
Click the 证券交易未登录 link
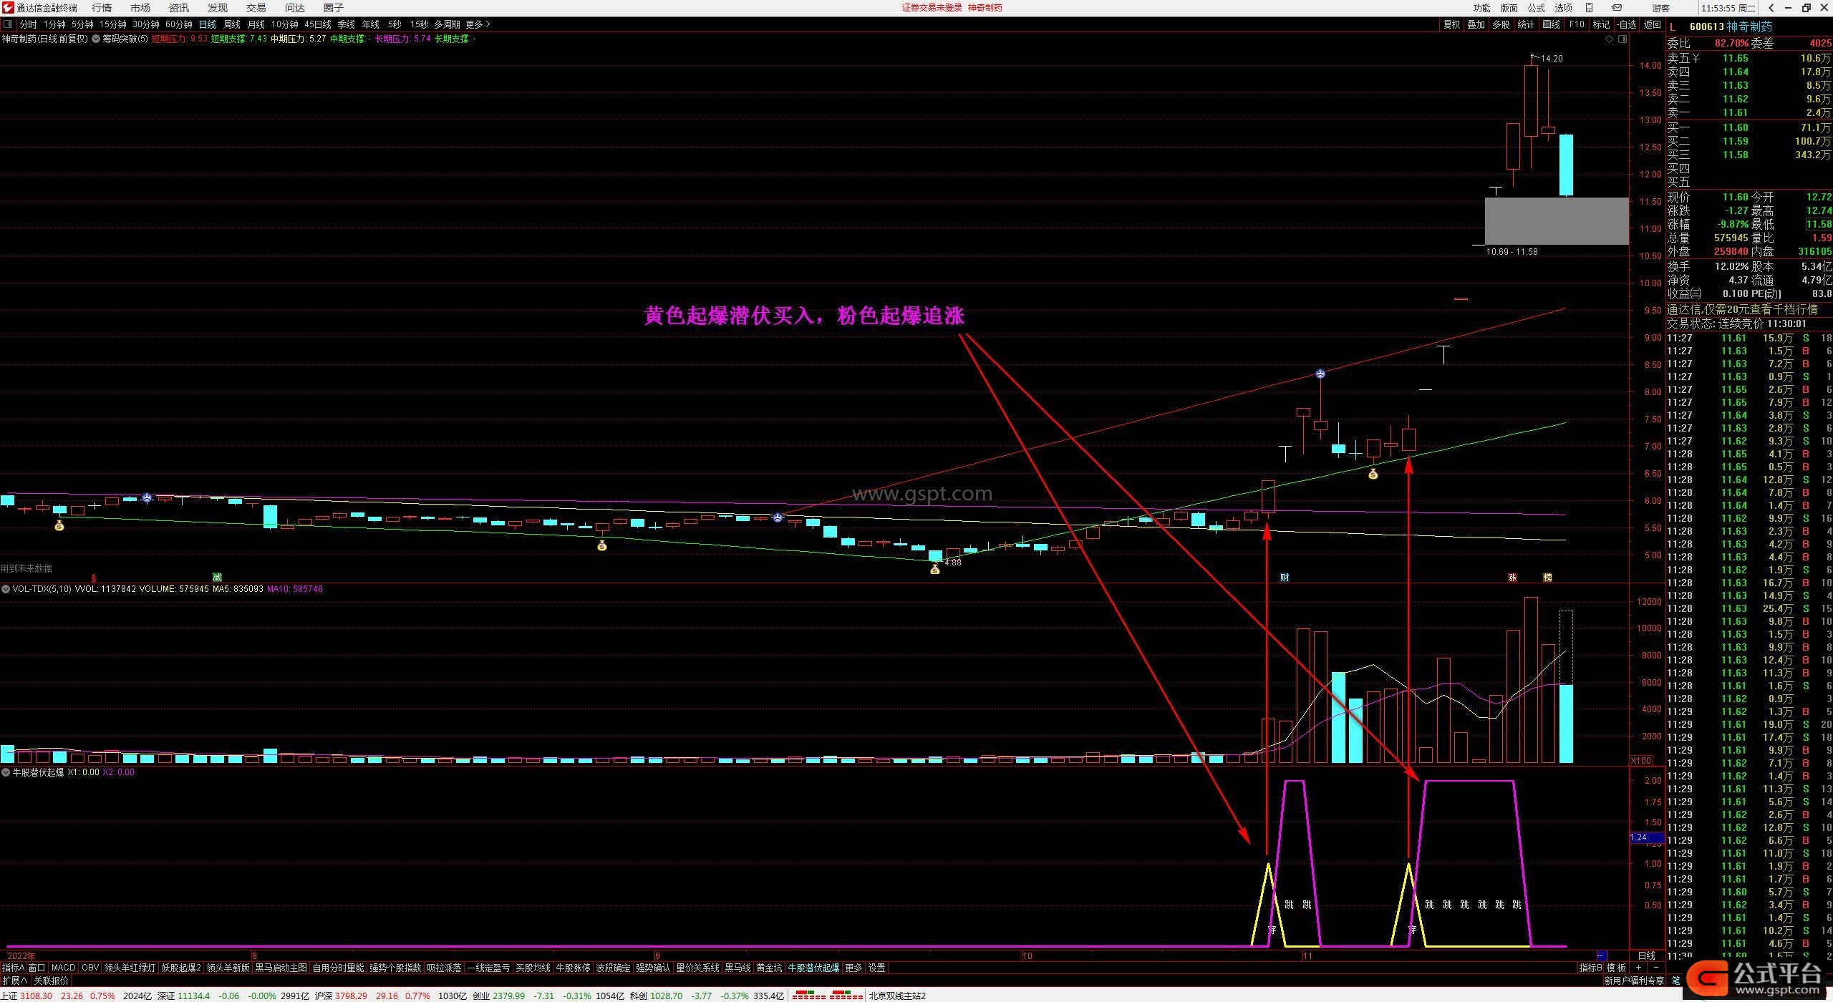pyautogui.click(x=932, y=8)
